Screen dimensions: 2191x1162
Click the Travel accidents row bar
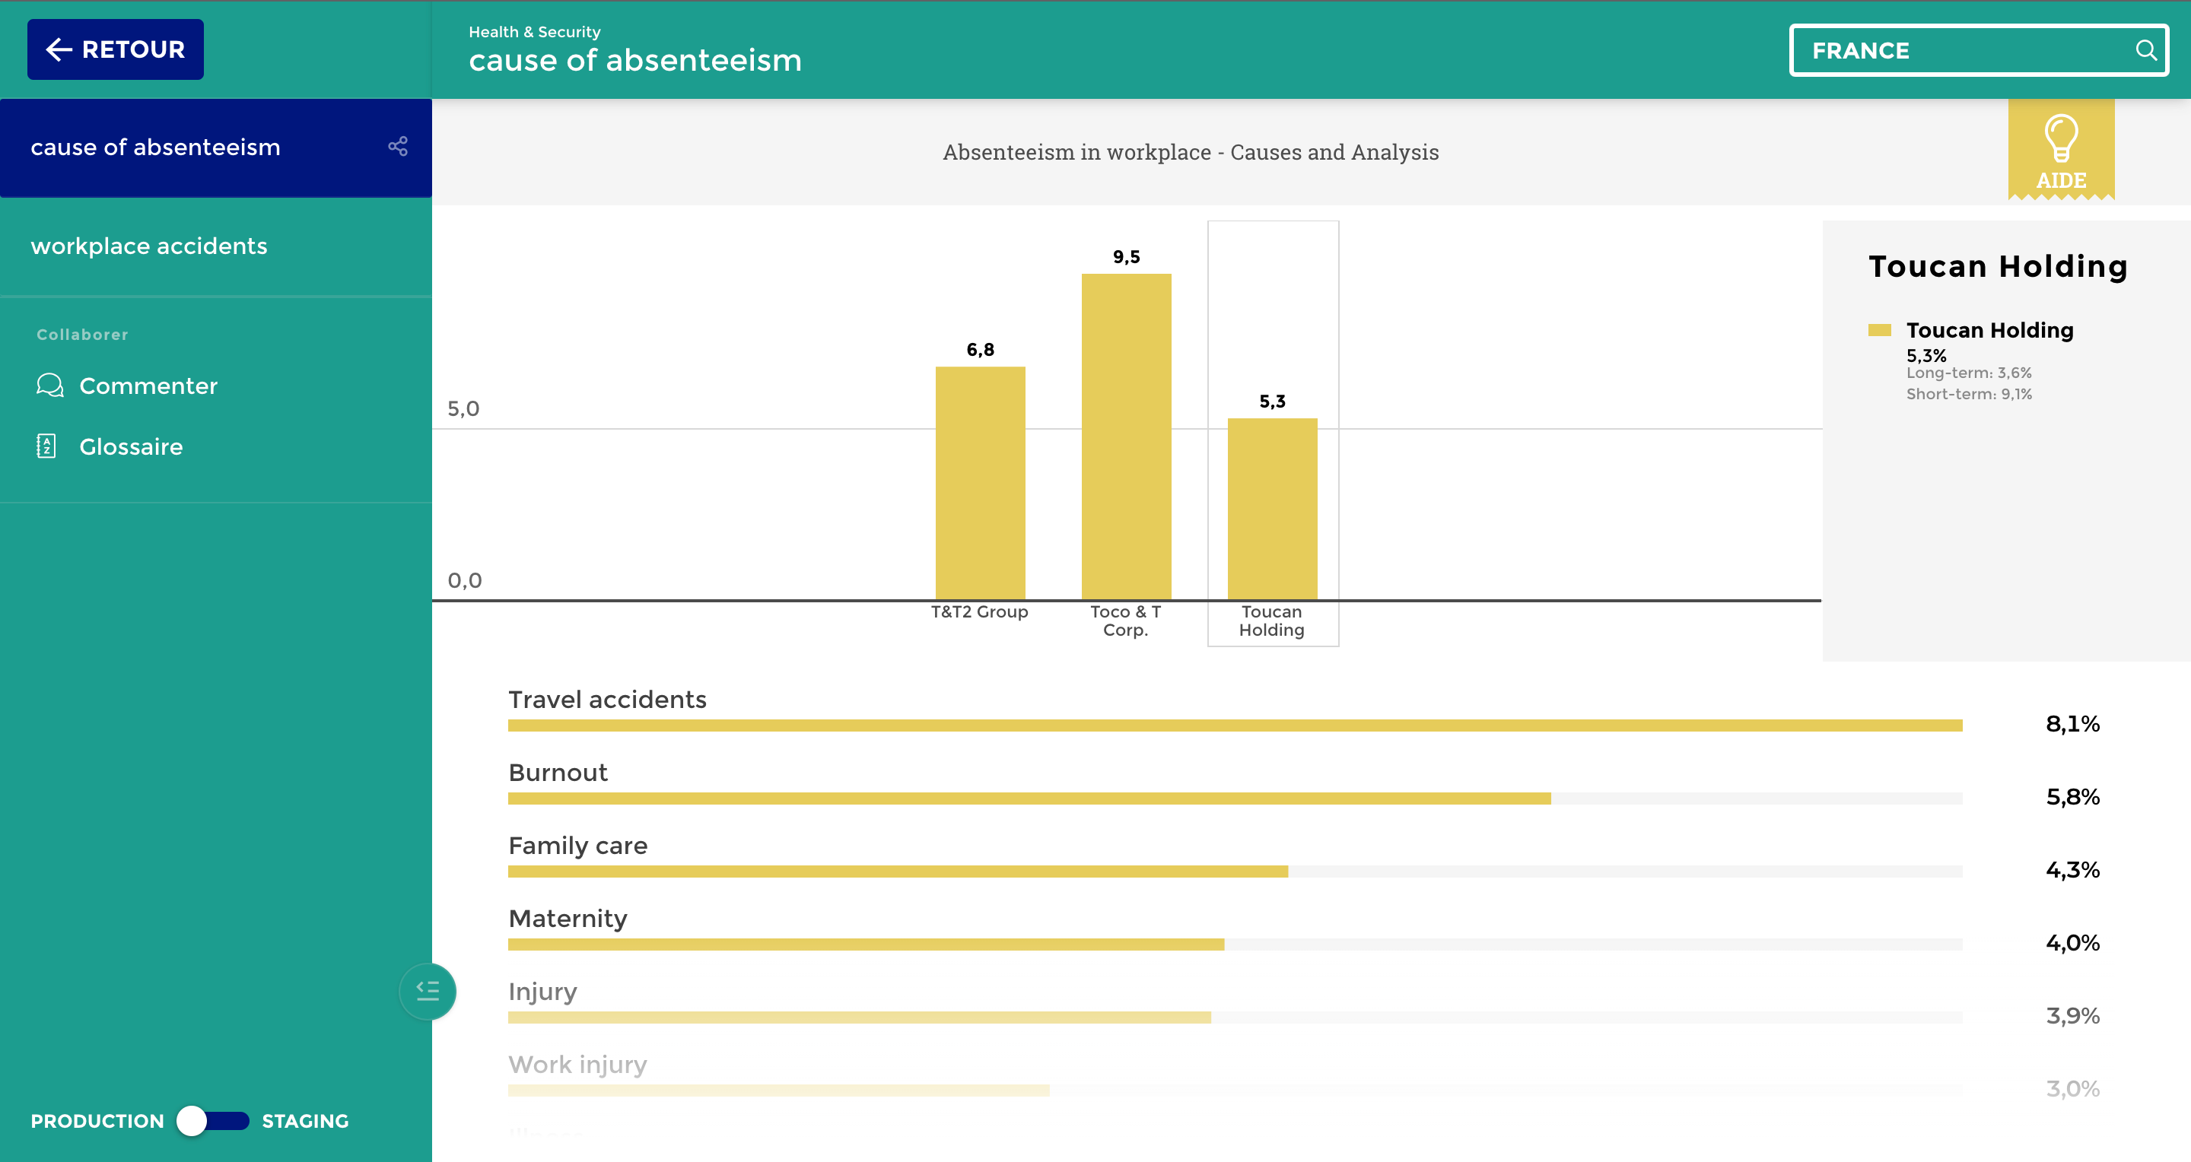tap(1234, 725)
